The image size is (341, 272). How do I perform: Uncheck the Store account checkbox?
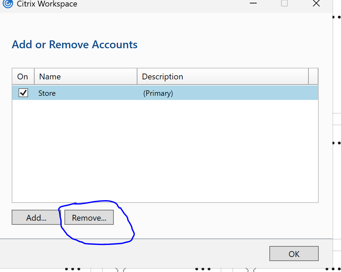tap(23, 93)
